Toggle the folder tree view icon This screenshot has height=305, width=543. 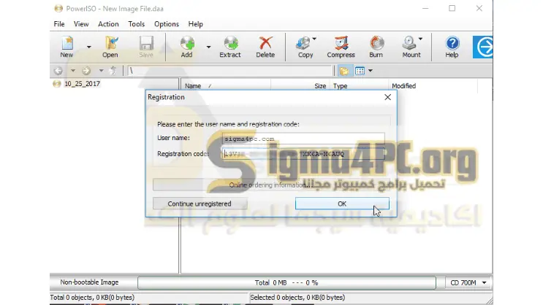coord(344,71)
